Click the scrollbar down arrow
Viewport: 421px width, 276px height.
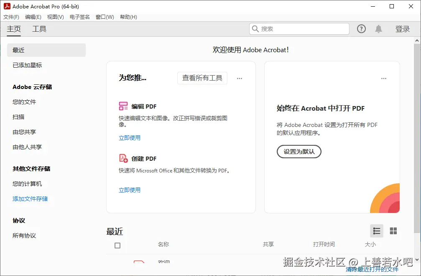(417, 260)
